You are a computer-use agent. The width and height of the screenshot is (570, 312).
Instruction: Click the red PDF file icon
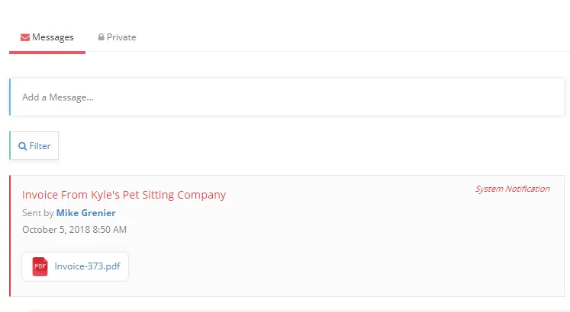[40, 266]
